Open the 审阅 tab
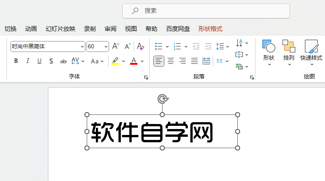 coord(110,29)
